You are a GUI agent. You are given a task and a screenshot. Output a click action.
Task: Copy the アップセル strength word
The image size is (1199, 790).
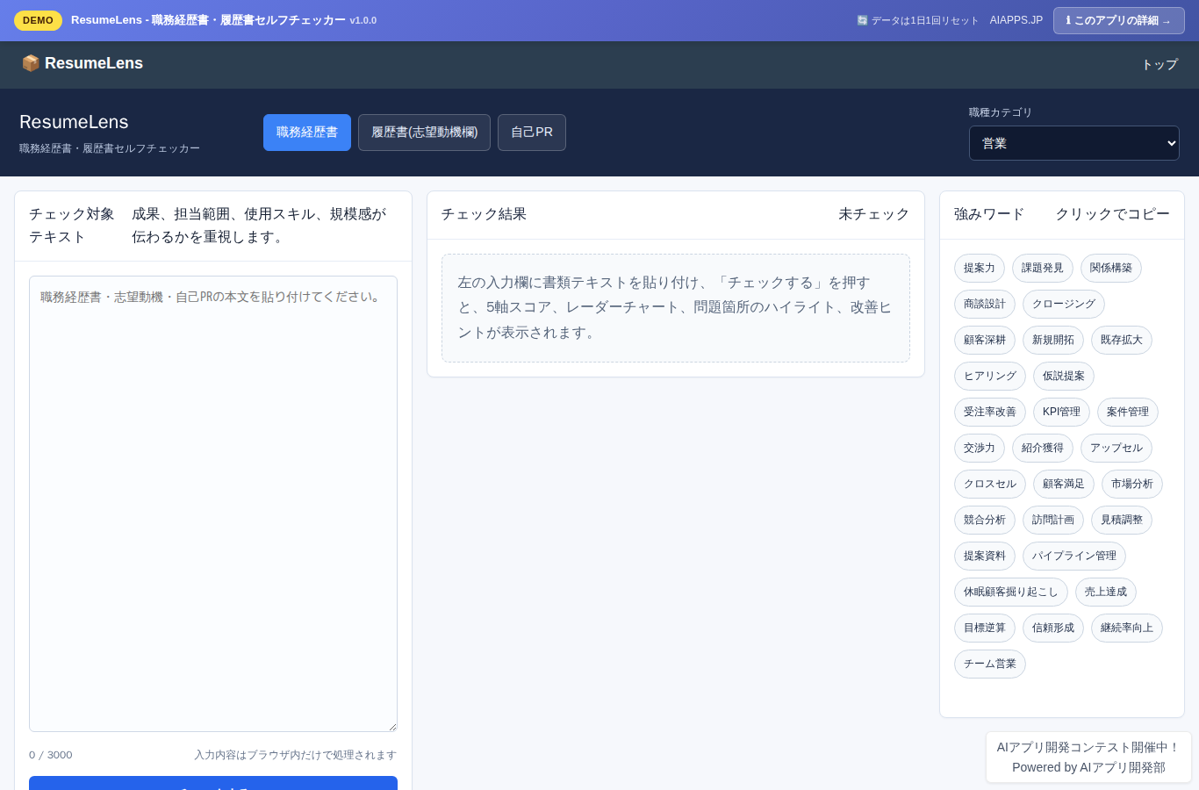point(1116,449)
